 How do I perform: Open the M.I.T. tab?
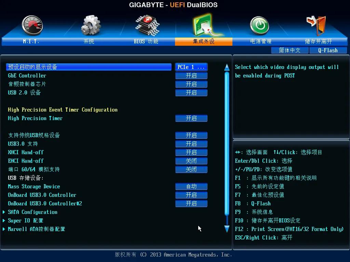pos(31,41)
